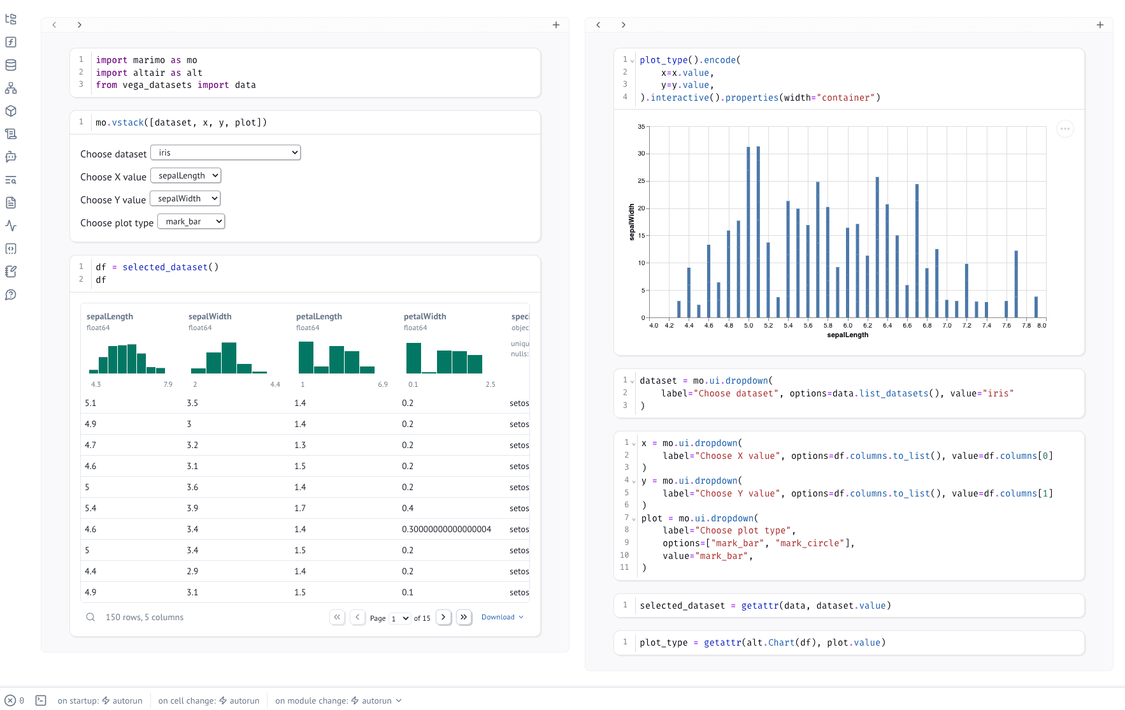The width and height of the screenshot is (1125, 710).
Task: Open the tracing activity icon
Action: pos(11,226)
